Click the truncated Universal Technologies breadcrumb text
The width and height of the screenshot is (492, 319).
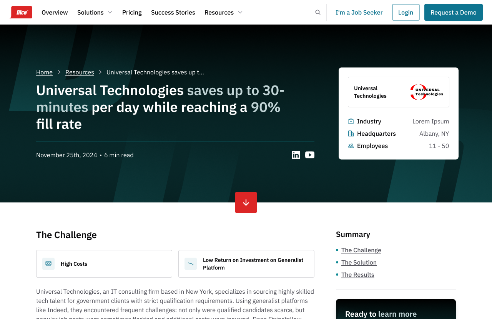pos(155,72)
